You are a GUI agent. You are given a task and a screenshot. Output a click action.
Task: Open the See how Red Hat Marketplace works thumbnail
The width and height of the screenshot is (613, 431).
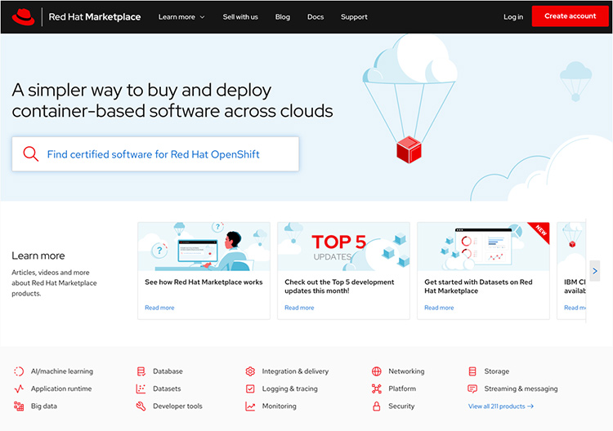(x=204, y=247)
